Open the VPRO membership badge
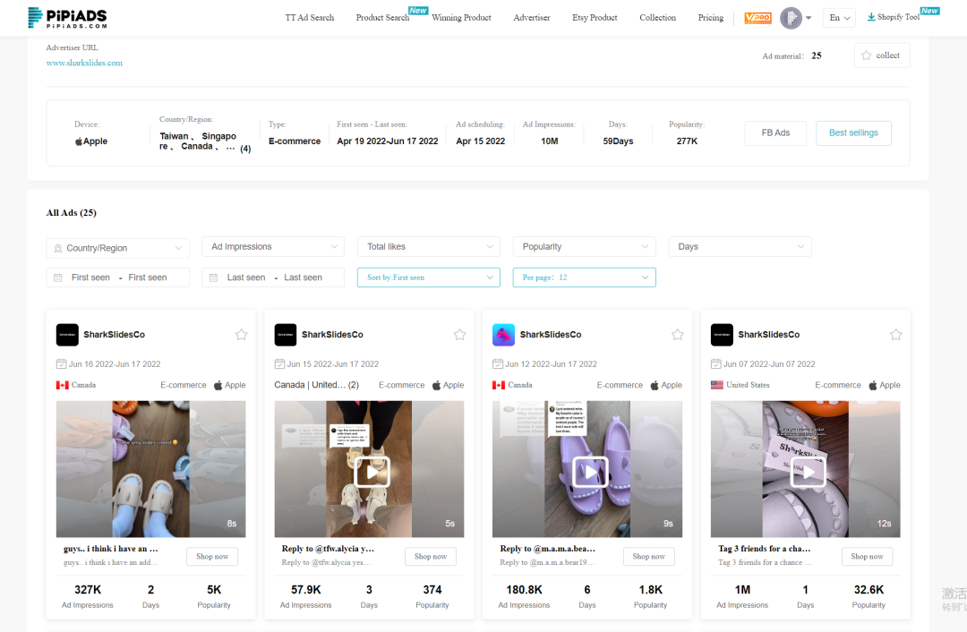The image size is (967, 632). (757, 18)
